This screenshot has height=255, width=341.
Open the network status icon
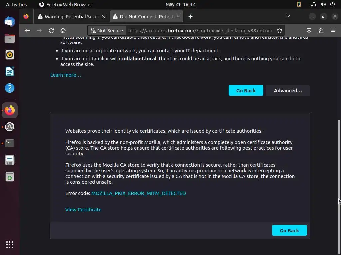[x=314, y=4]
